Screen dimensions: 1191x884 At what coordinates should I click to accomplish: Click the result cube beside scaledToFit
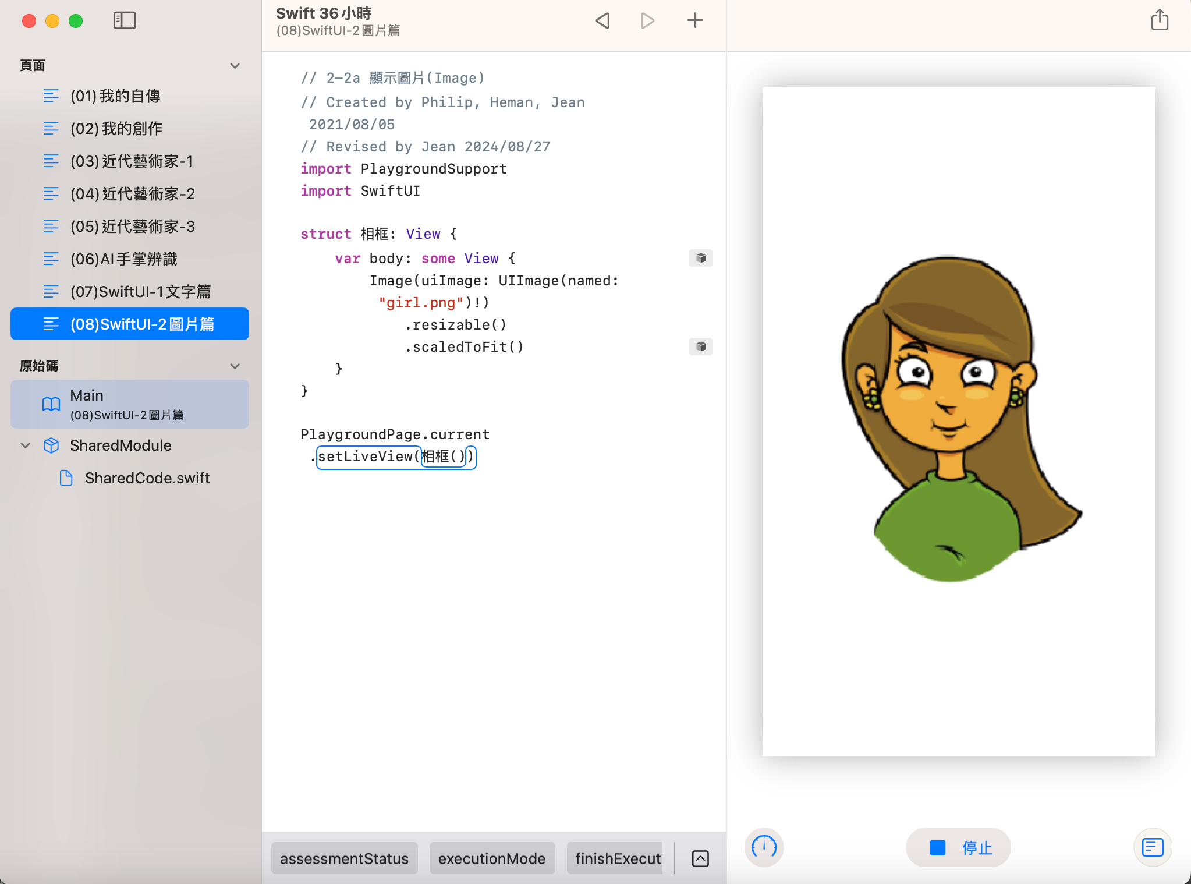point(701,346)
